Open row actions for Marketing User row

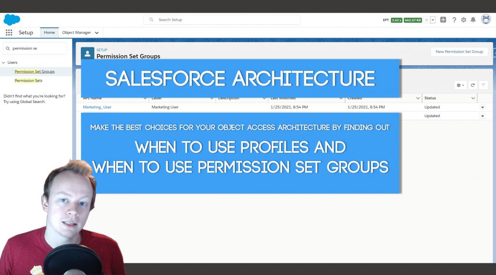[x=482, y=107]
